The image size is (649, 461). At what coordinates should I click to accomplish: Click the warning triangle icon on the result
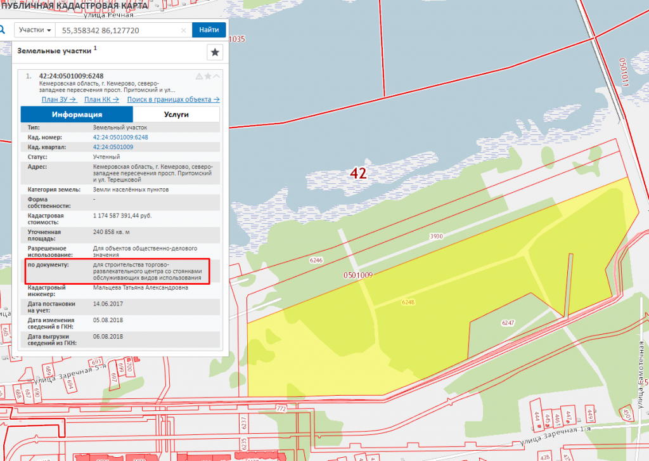click(199, 76)
